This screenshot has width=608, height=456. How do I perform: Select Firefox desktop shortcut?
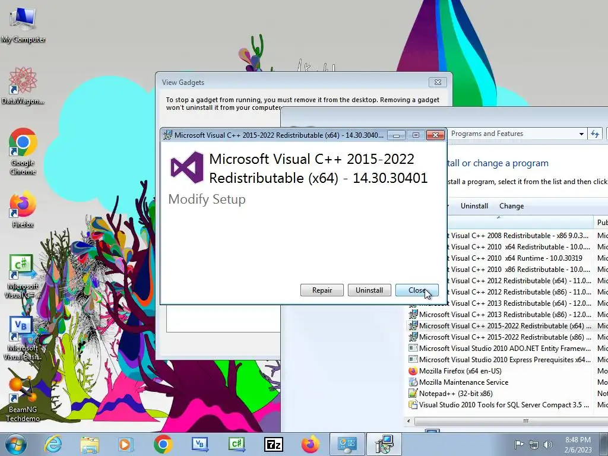pos(23,210)
